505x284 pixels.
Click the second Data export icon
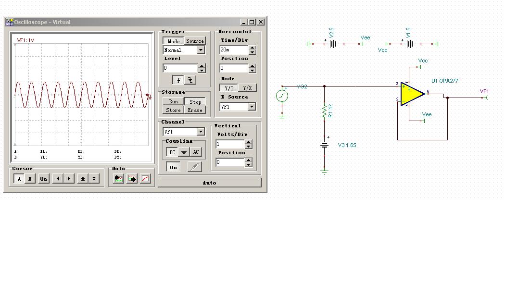pyautogui.click(x=132, y=179)
